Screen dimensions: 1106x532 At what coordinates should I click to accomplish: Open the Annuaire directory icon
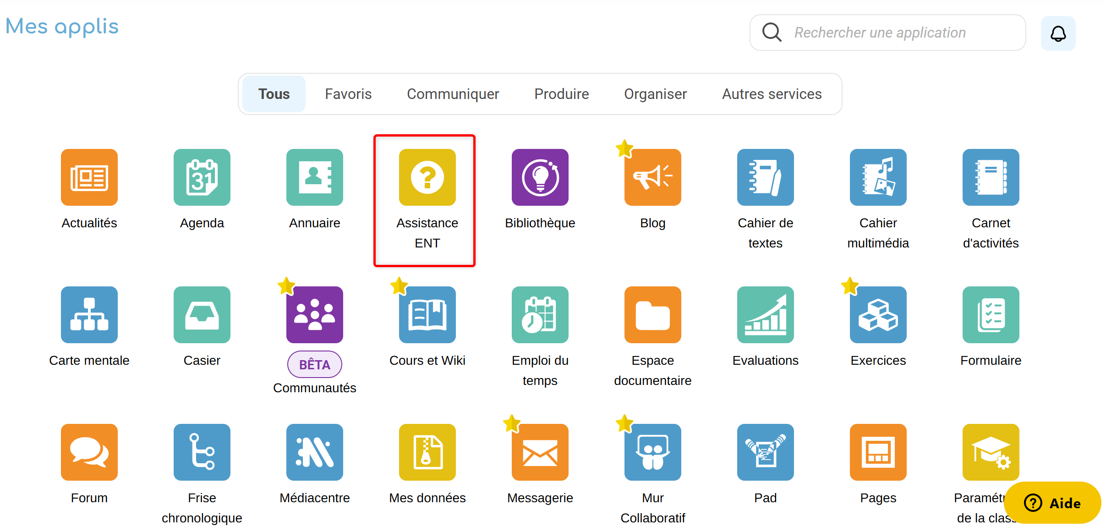pyautogui.click(x=315, y=177)
